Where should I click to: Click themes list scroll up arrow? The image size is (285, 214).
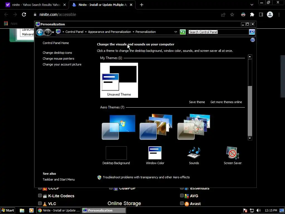click(x=250, y=57)
